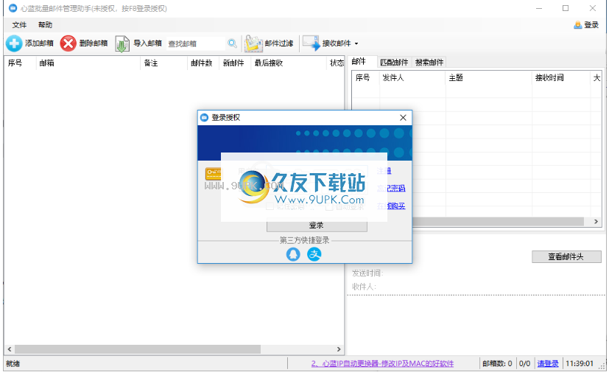Maximize the main application window
Image resolution: width=609 pixels, height=375 pixels.
[566, 8]
